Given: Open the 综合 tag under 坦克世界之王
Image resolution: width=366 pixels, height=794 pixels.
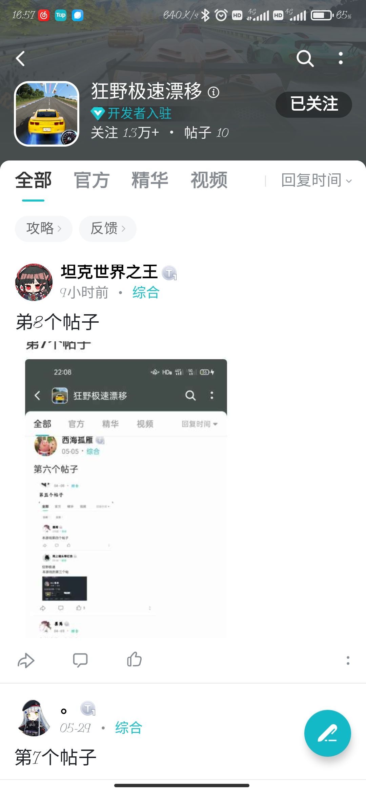Looking at the screenshot, I should (x=146, y=292).
